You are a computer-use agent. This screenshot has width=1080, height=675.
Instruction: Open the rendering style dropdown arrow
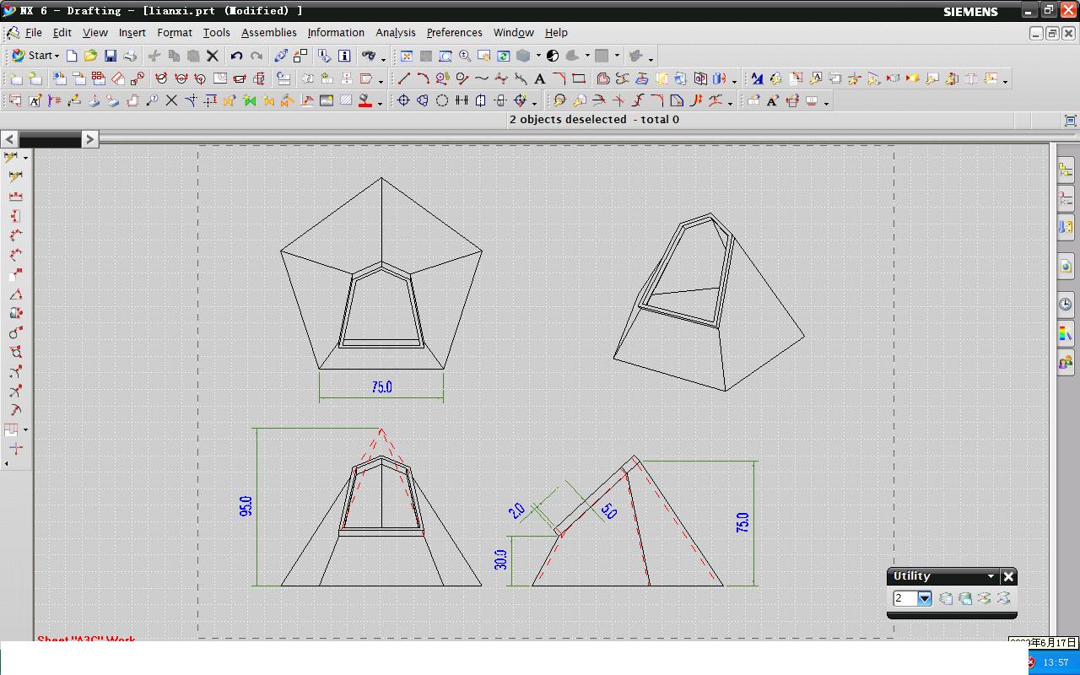point(538,56)
